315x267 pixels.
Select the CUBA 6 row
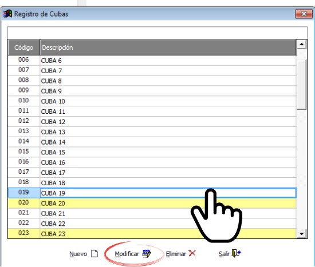coord(152,61)
